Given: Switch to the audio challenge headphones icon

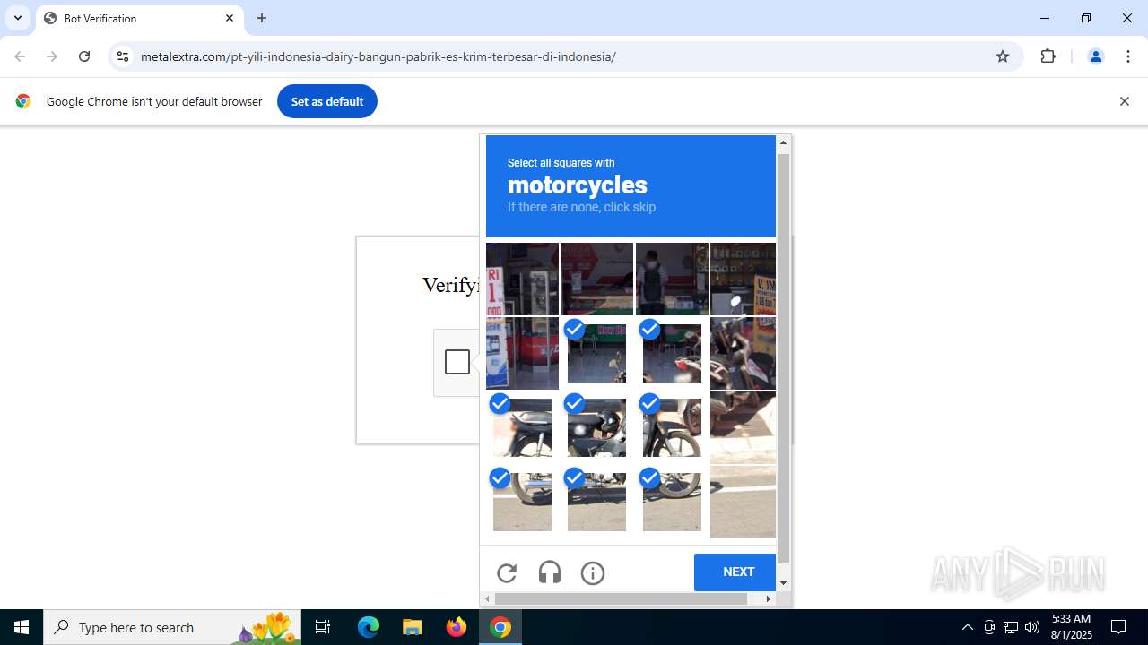Looking at the screenshot, I should (x=550, y=572).
